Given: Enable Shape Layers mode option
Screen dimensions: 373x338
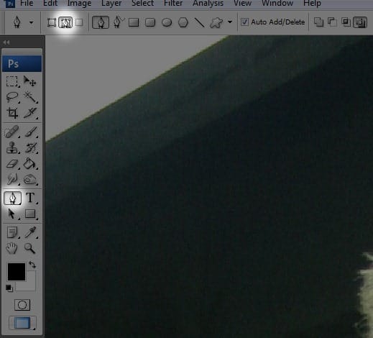Looking at the screenshot, I should click(52, 22).
